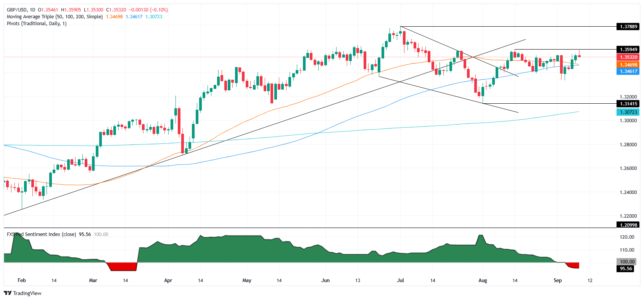Click the orange 1.34698 price axis label
The height and width of the screenshot is (300, 644).
(x=628, y=65)
